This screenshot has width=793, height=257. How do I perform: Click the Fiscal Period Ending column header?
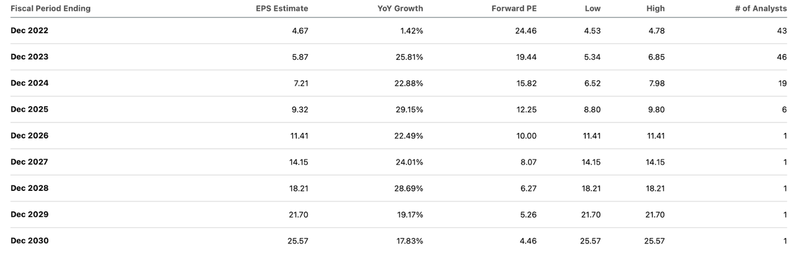50,9
